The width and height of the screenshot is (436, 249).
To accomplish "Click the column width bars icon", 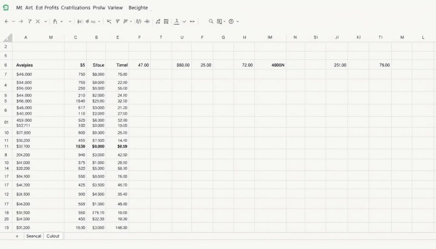I will (x=80, y=21).
